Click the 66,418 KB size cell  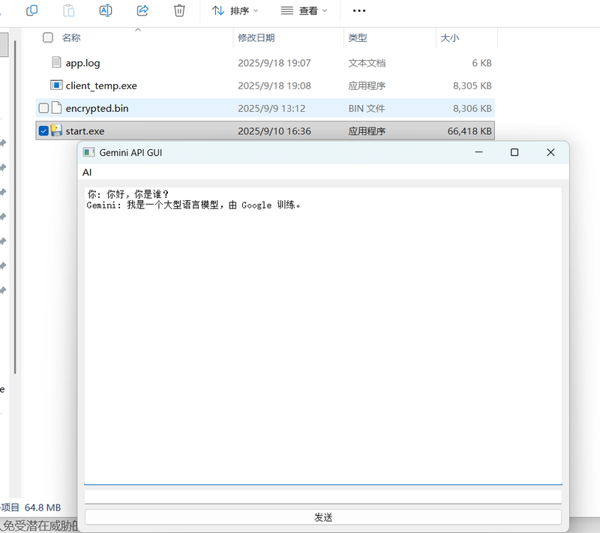[x=470, y=131]
